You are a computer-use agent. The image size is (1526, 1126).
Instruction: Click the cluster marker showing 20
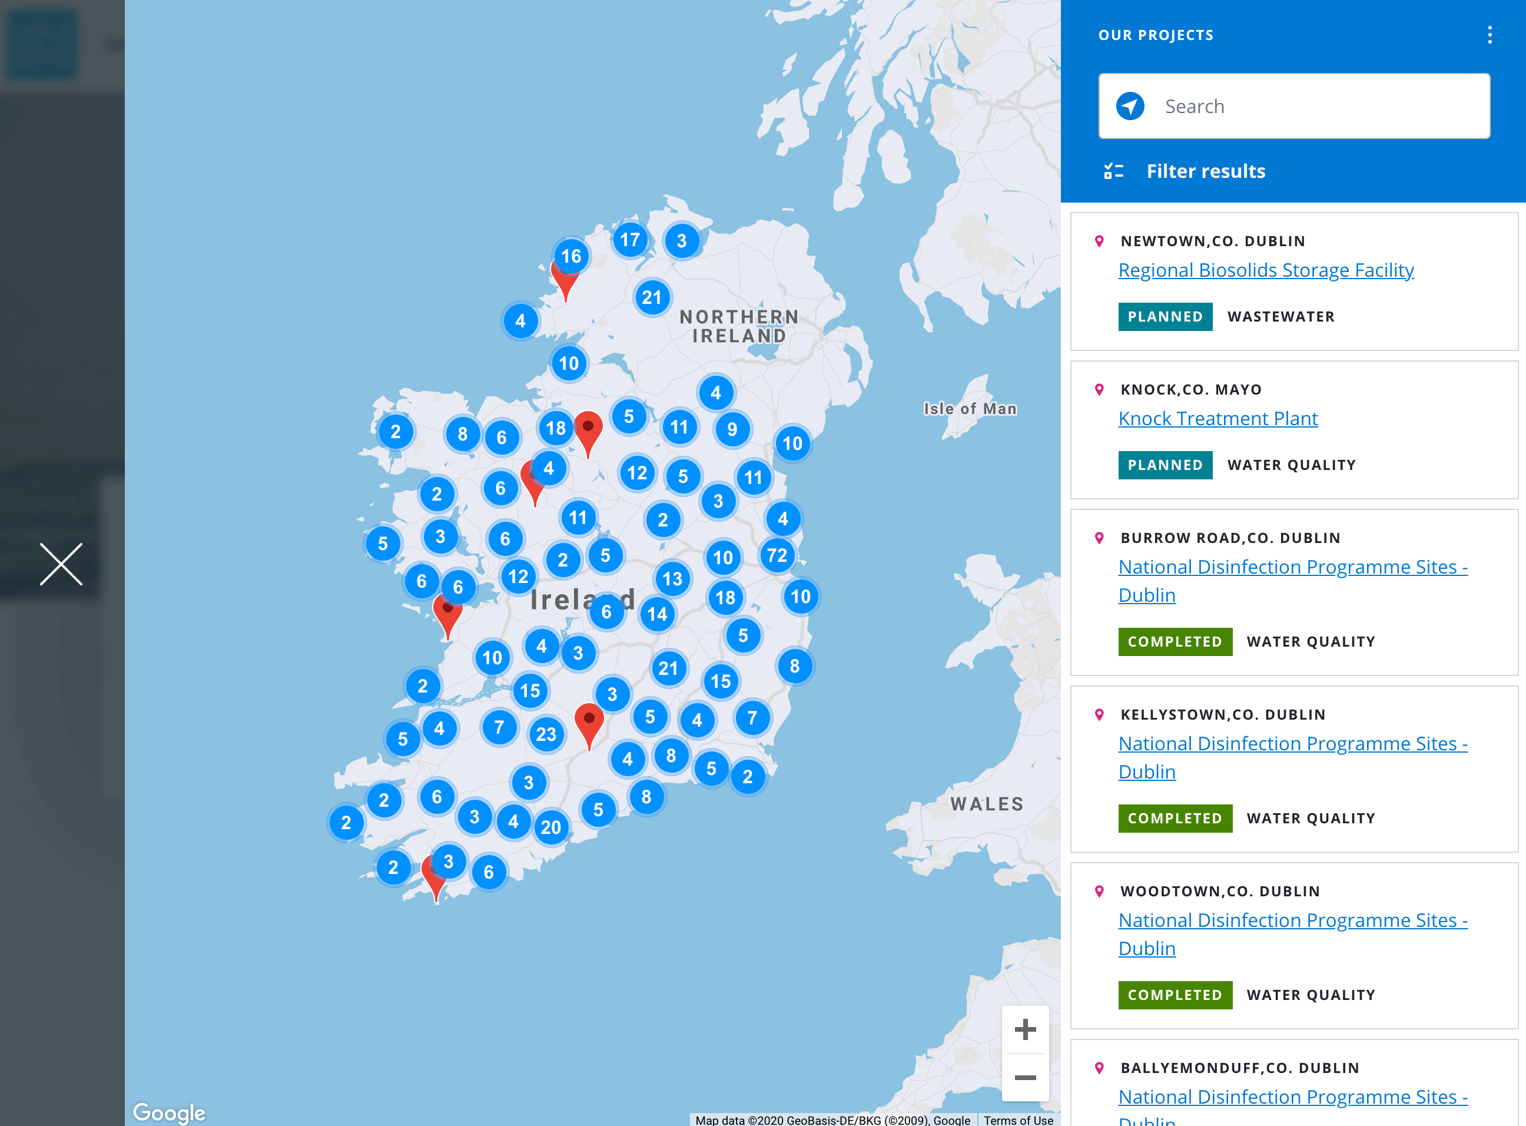[550, 827]
